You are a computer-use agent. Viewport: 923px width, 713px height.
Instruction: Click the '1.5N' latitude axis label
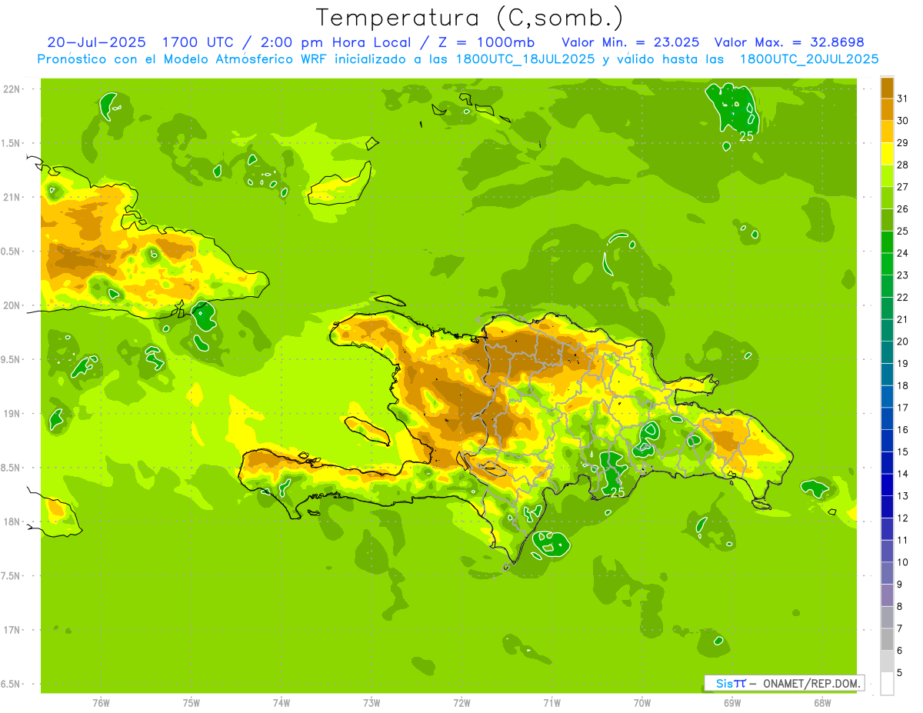[12, 143]
